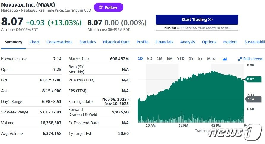Choose the YTD chart range
Viewport: 265px width, 144px height.
tap(181, 59)
